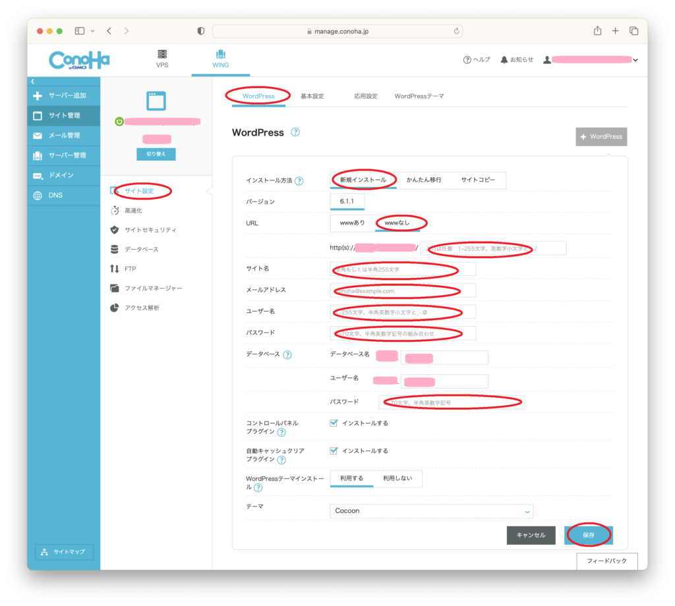Click help icon for WordPressテーマインストール

[x=258, y=487]
